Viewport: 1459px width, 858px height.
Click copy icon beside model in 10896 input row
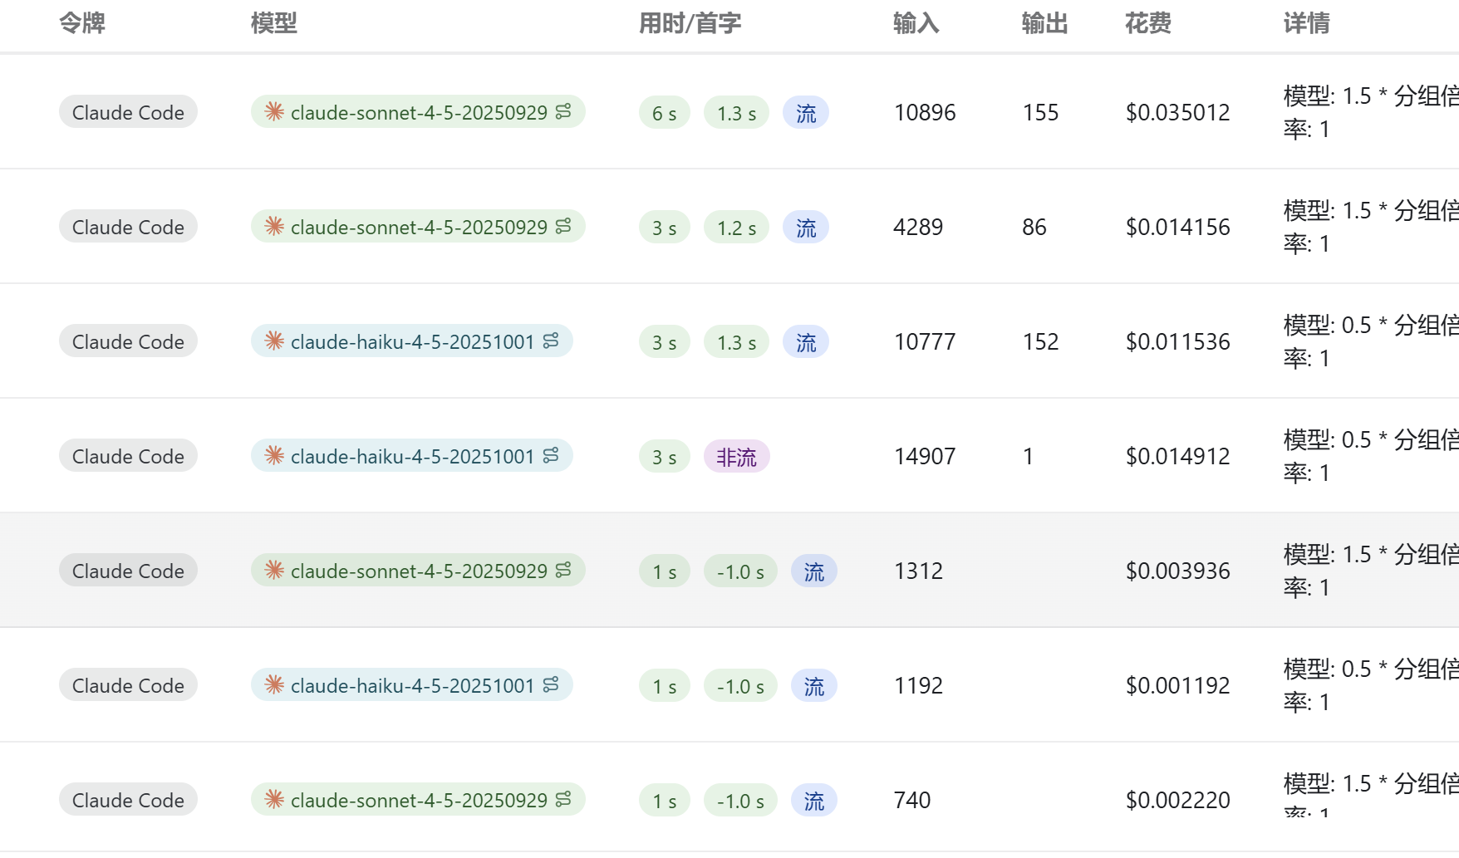click(563, 111)
